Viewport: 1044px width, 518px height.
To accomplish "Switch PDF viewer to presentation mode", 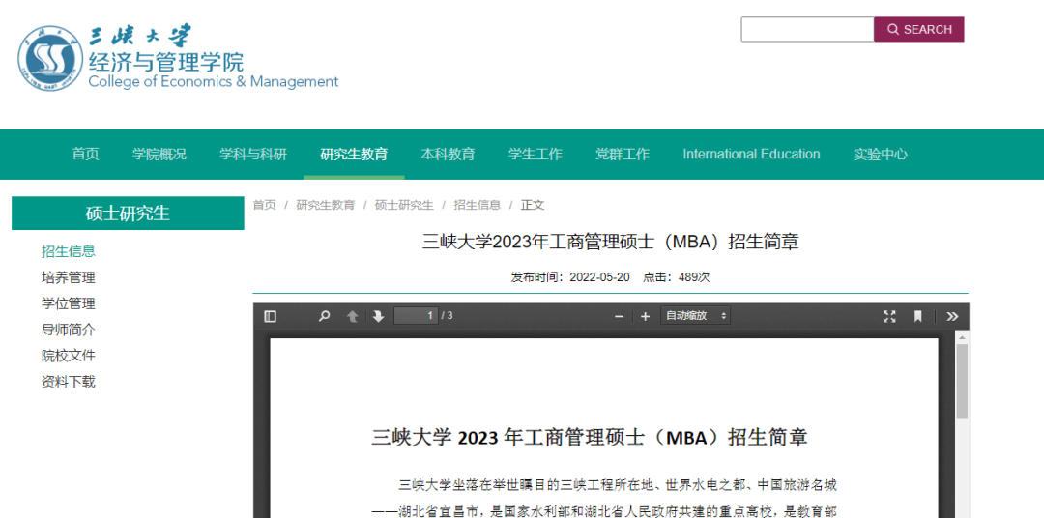I will [889, 316].
